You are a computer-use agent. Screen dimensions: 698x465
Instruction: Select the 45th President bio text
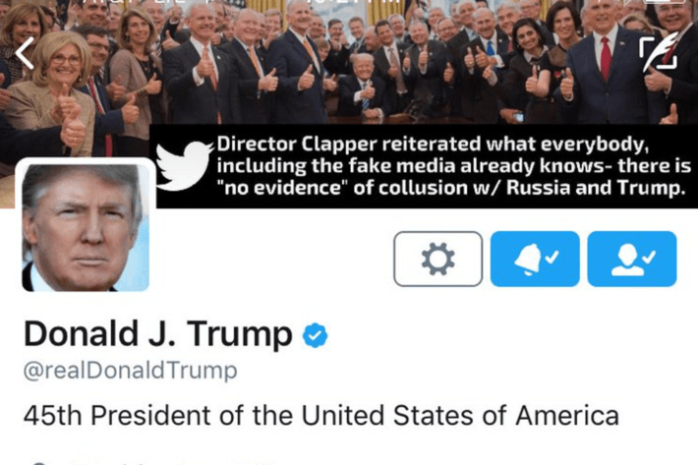320,416
